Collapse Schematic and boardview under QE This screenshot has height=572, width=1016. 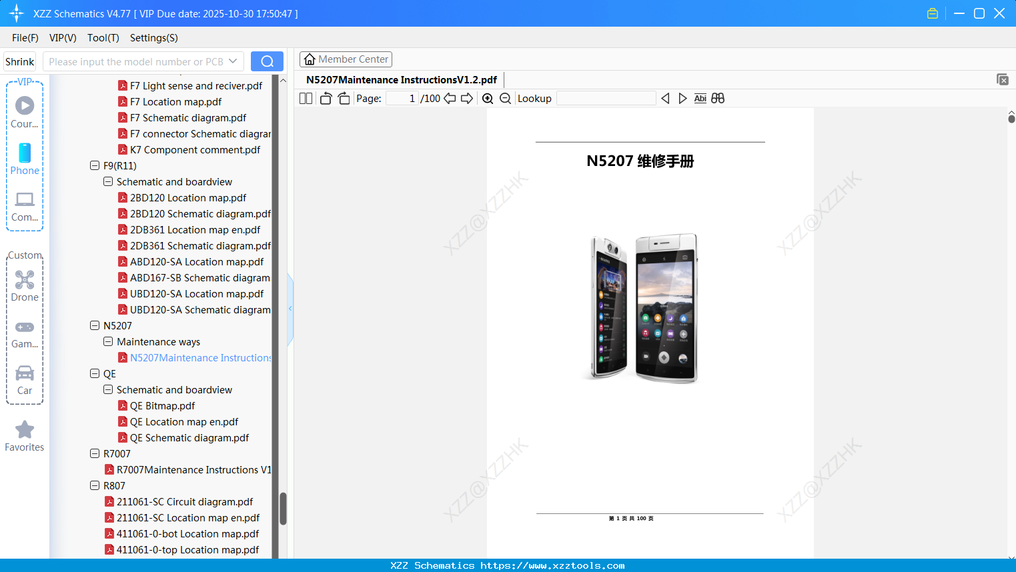(x=108, y=389)
